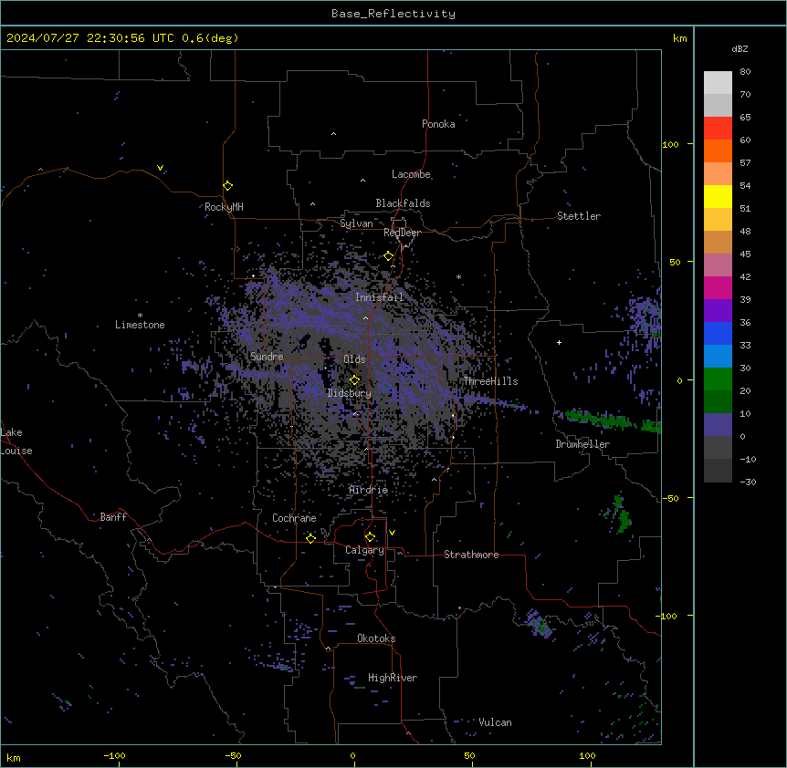Select the white asterisk east of Innisfail
This screenshot has width=787, height=768.
point(458,276)
